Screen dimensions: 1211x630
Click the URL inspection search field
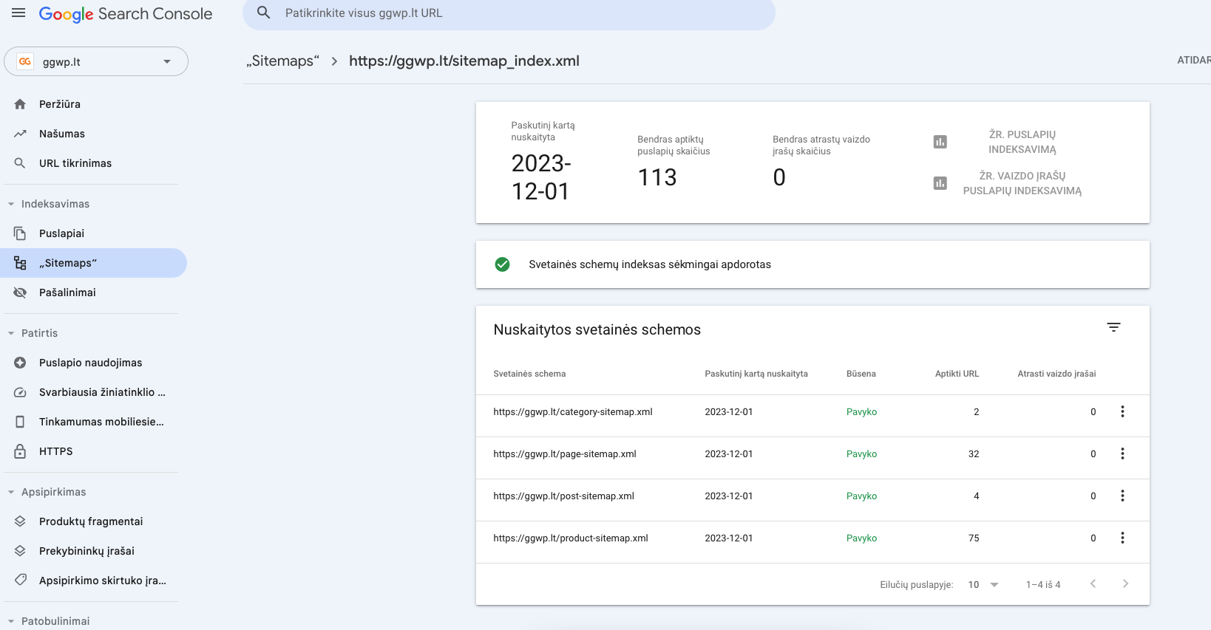pos(509,13)
